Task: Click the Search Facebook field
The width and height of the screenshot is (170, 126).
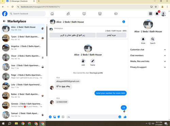Action: tap(27, 14)
